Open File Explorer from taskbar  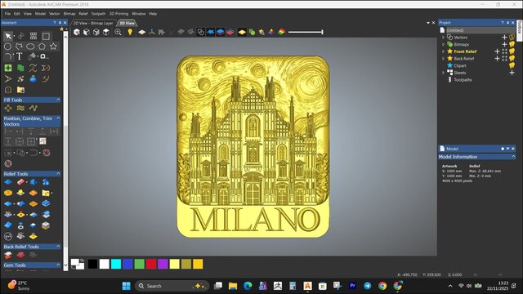[233, 286]
